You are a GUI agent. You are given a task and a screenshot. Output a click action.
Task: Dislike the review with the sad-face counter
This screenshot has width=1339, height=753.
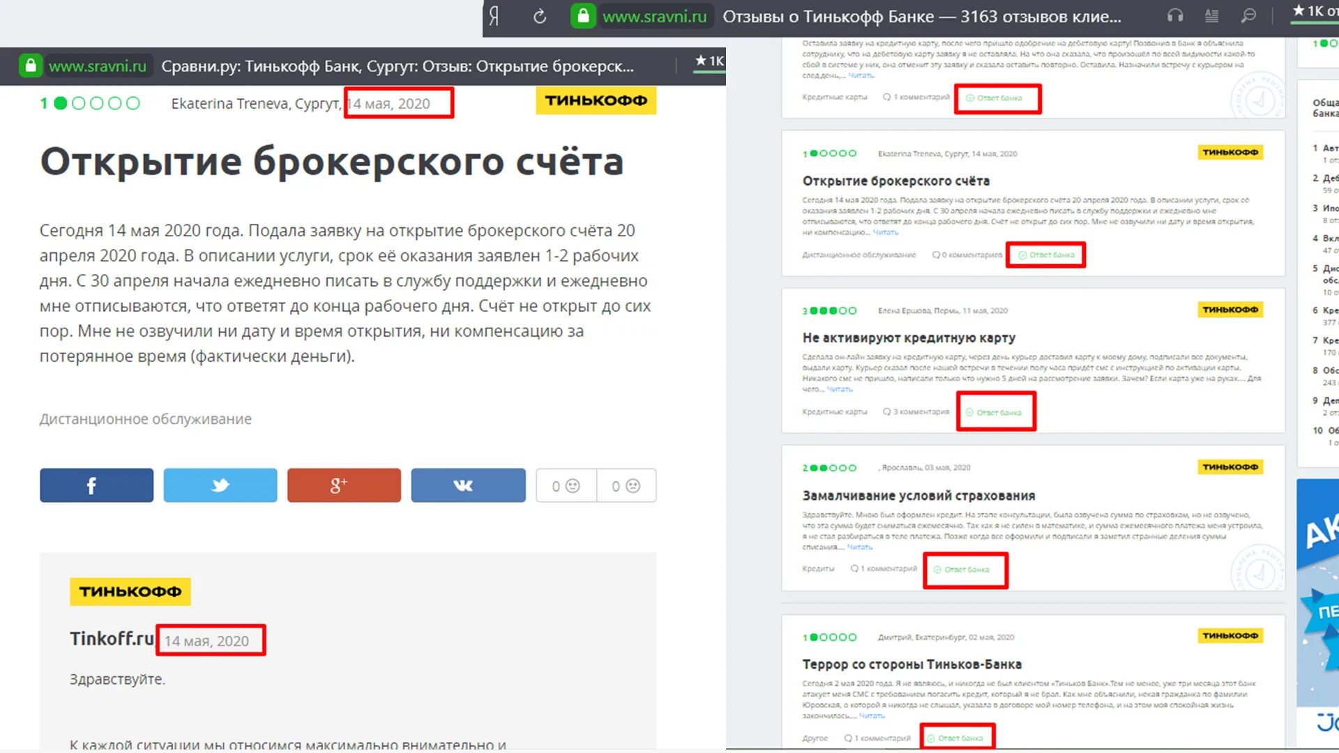pyautogui.click(x=626, y=485)
